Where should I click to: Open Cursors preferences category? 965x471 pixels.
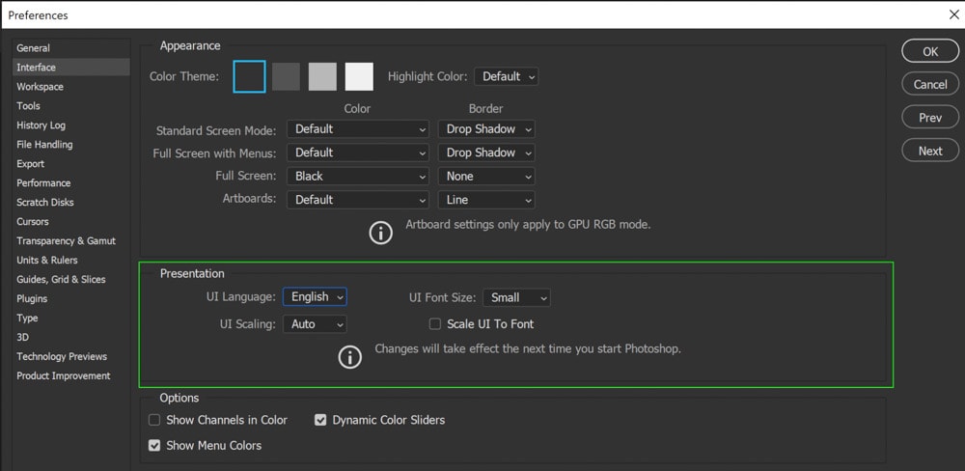pos(70,222)
